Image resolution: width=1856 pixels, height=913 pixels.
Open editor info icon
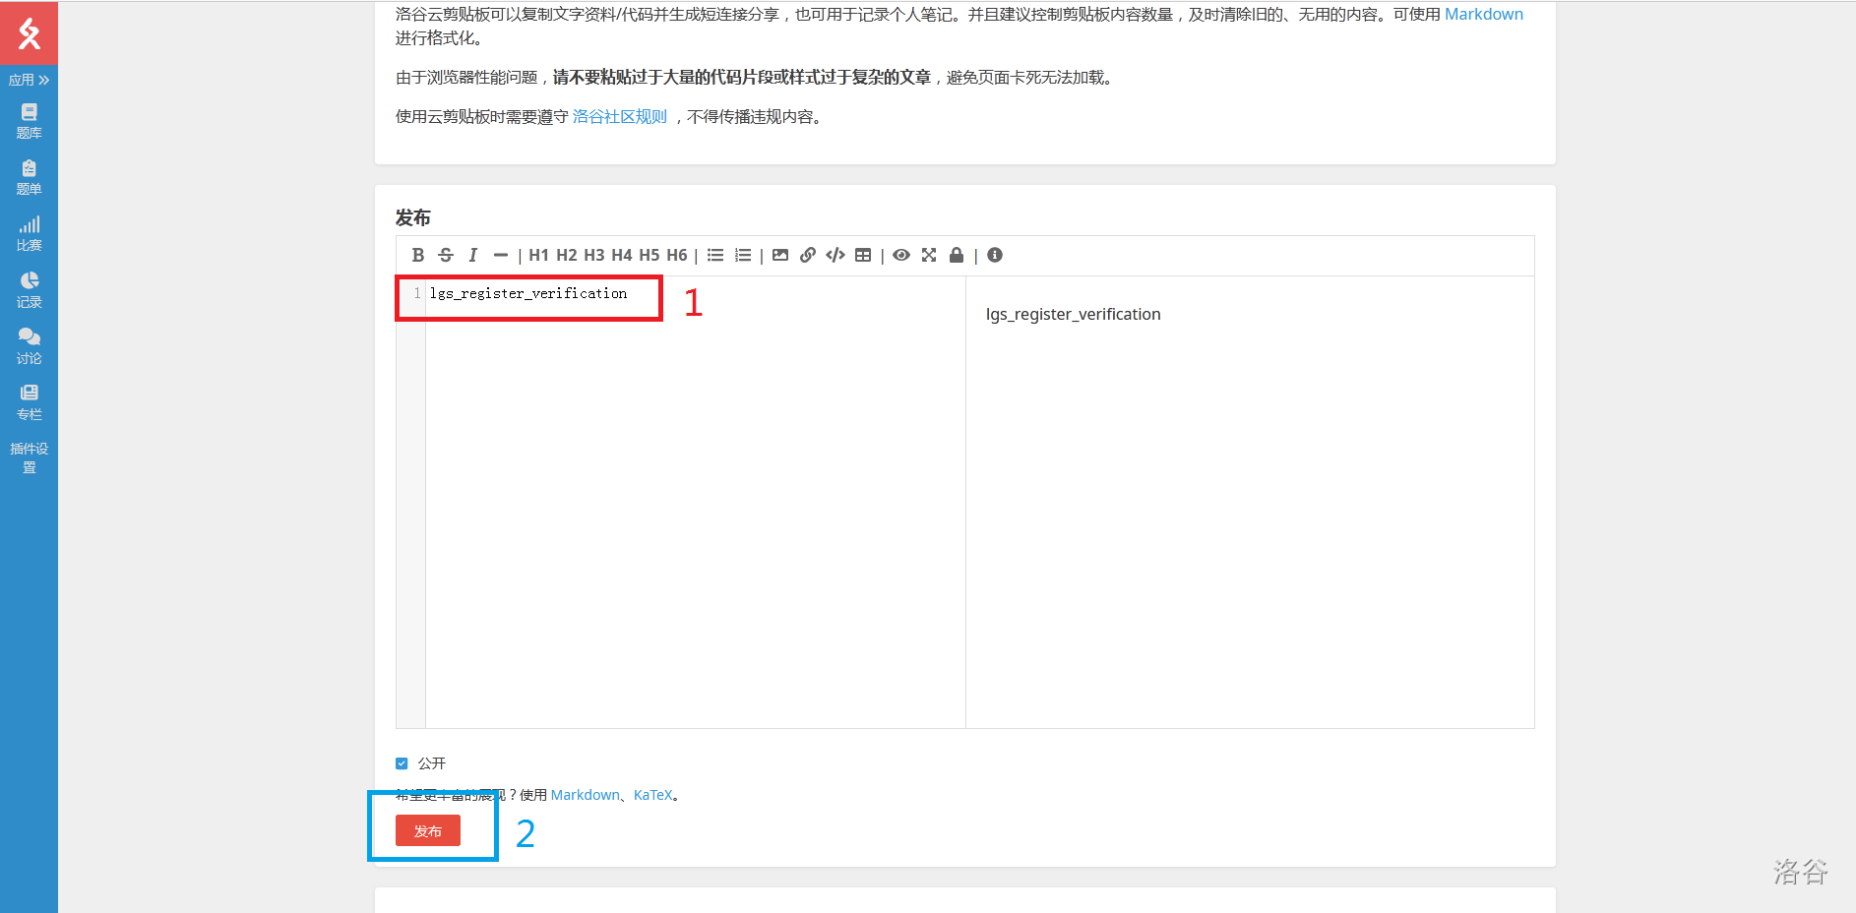(995, 255)
